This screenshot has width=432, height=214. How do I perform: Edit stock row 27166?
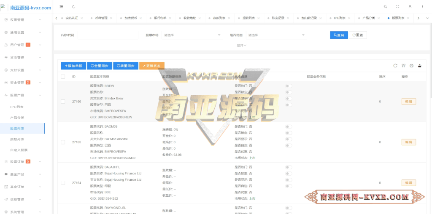point(408,102)
